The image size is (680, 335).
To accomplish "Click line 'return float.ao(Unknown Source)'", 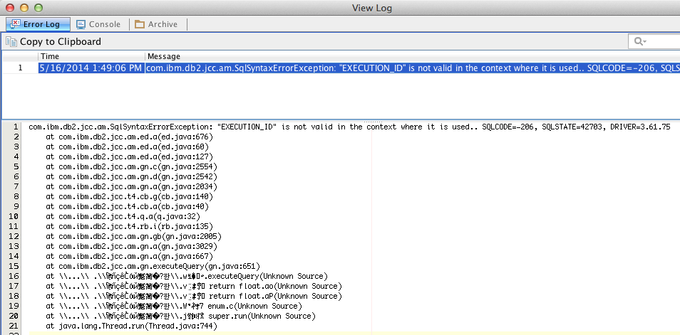I will tap(194, 286).
